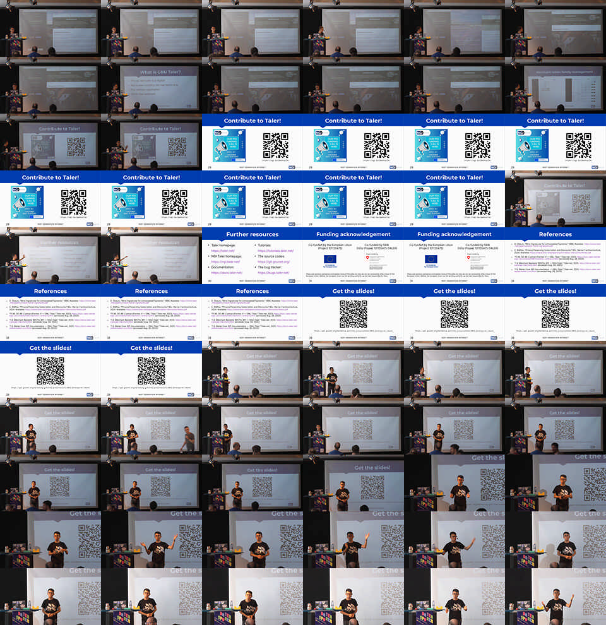606x625 pixels.
Task: Click the QR code in the first Get the slides! slide
Action: [x=353, y=314]
